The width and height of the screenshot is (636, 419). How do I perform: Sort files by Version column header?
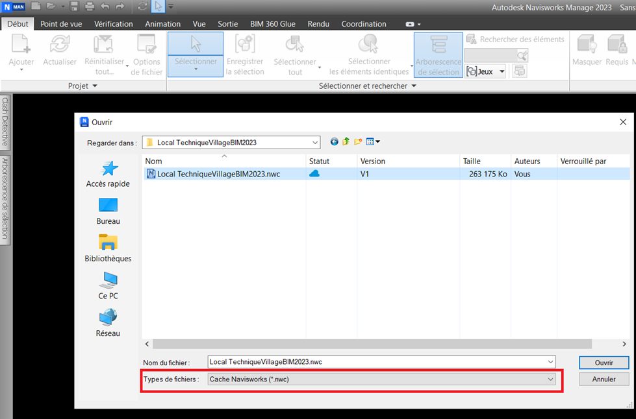click(409, 161)
